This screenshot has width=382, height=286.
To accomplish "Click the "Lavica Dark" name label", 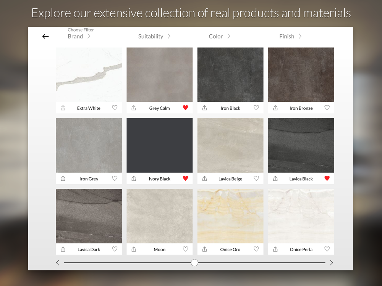I will 89,249.
